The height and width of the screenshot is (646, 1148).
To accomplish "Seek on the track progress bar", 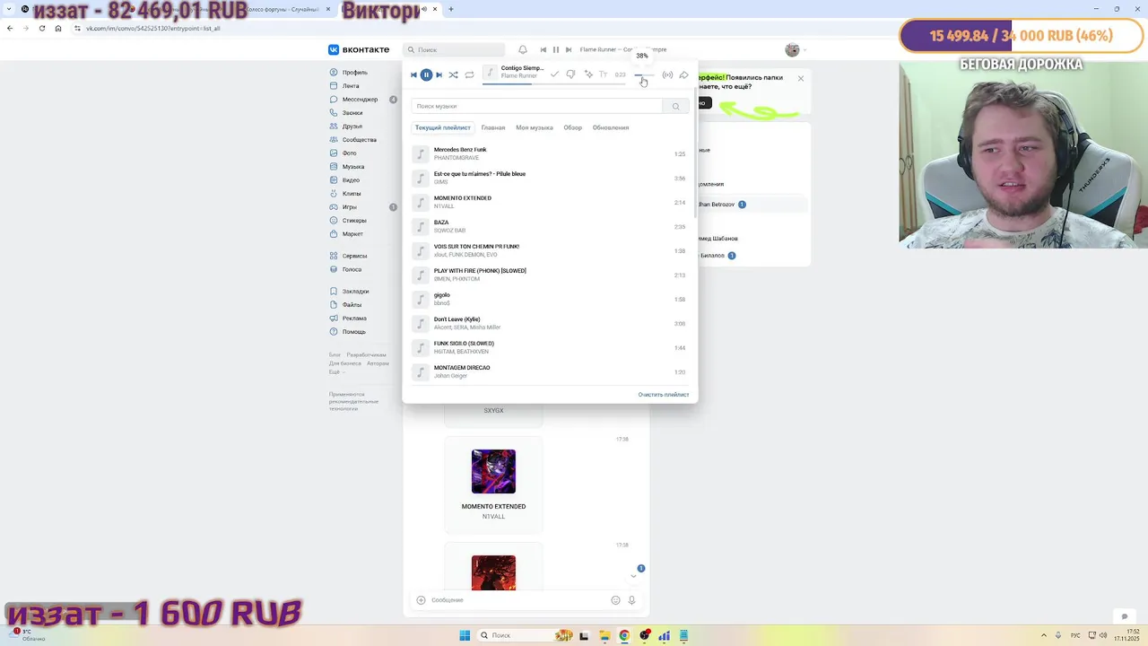I will click(553, 83).
